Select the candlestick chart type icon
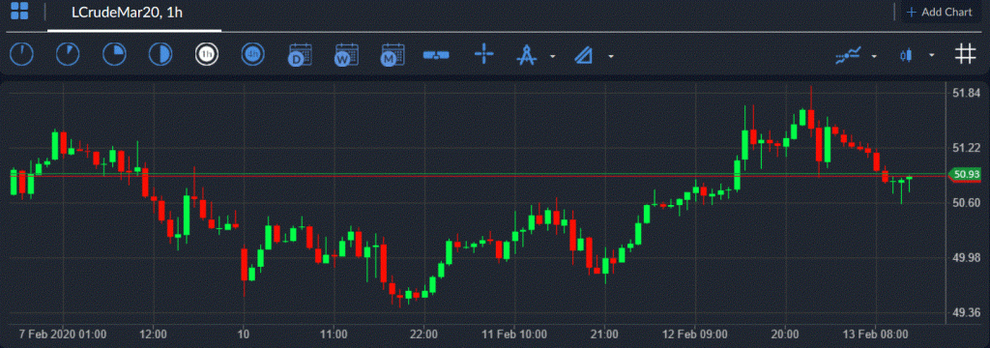Screen dimensions: 990x348 [x=906, y=55]
